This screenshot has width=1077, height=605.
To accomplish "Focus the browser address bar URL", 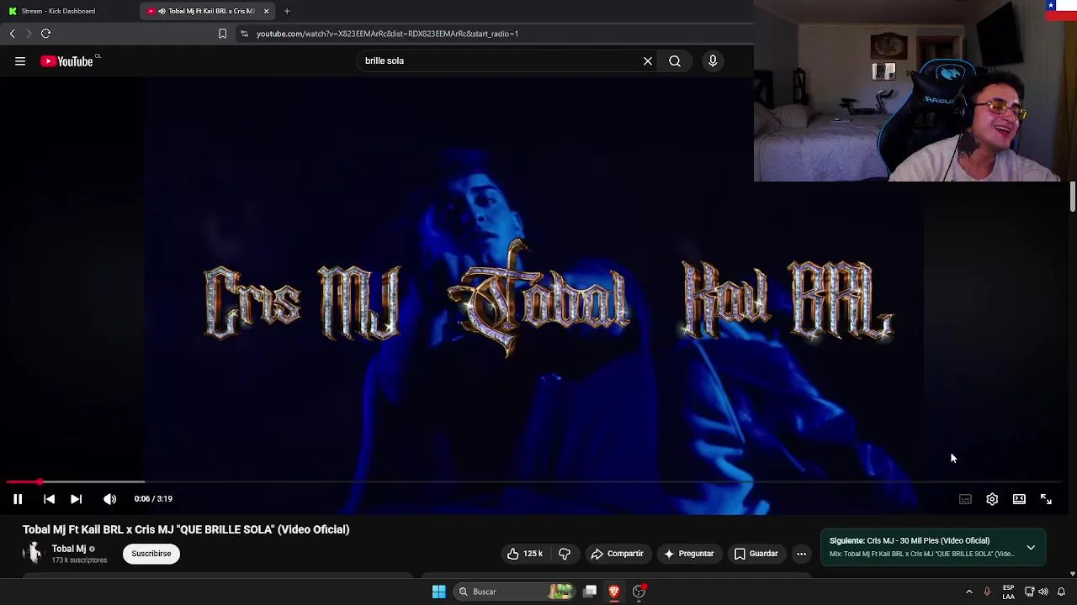I will click(387, 34).
